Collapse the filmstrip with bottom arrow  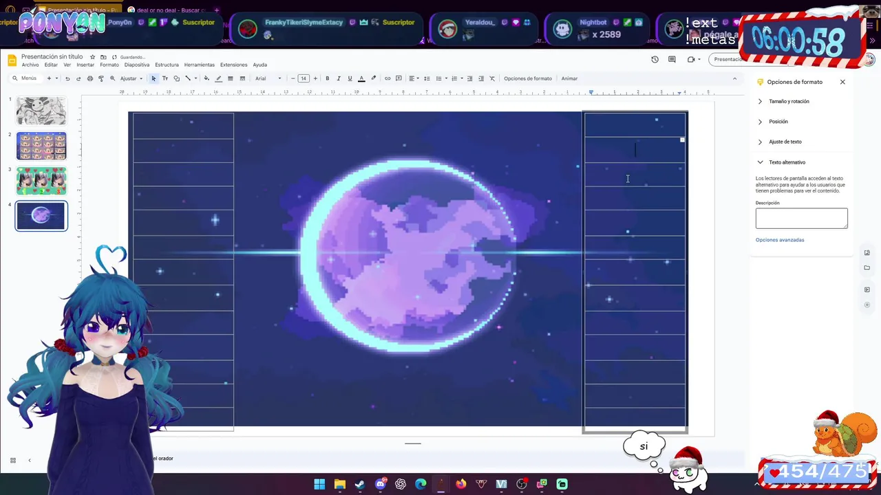coord(29,461)
